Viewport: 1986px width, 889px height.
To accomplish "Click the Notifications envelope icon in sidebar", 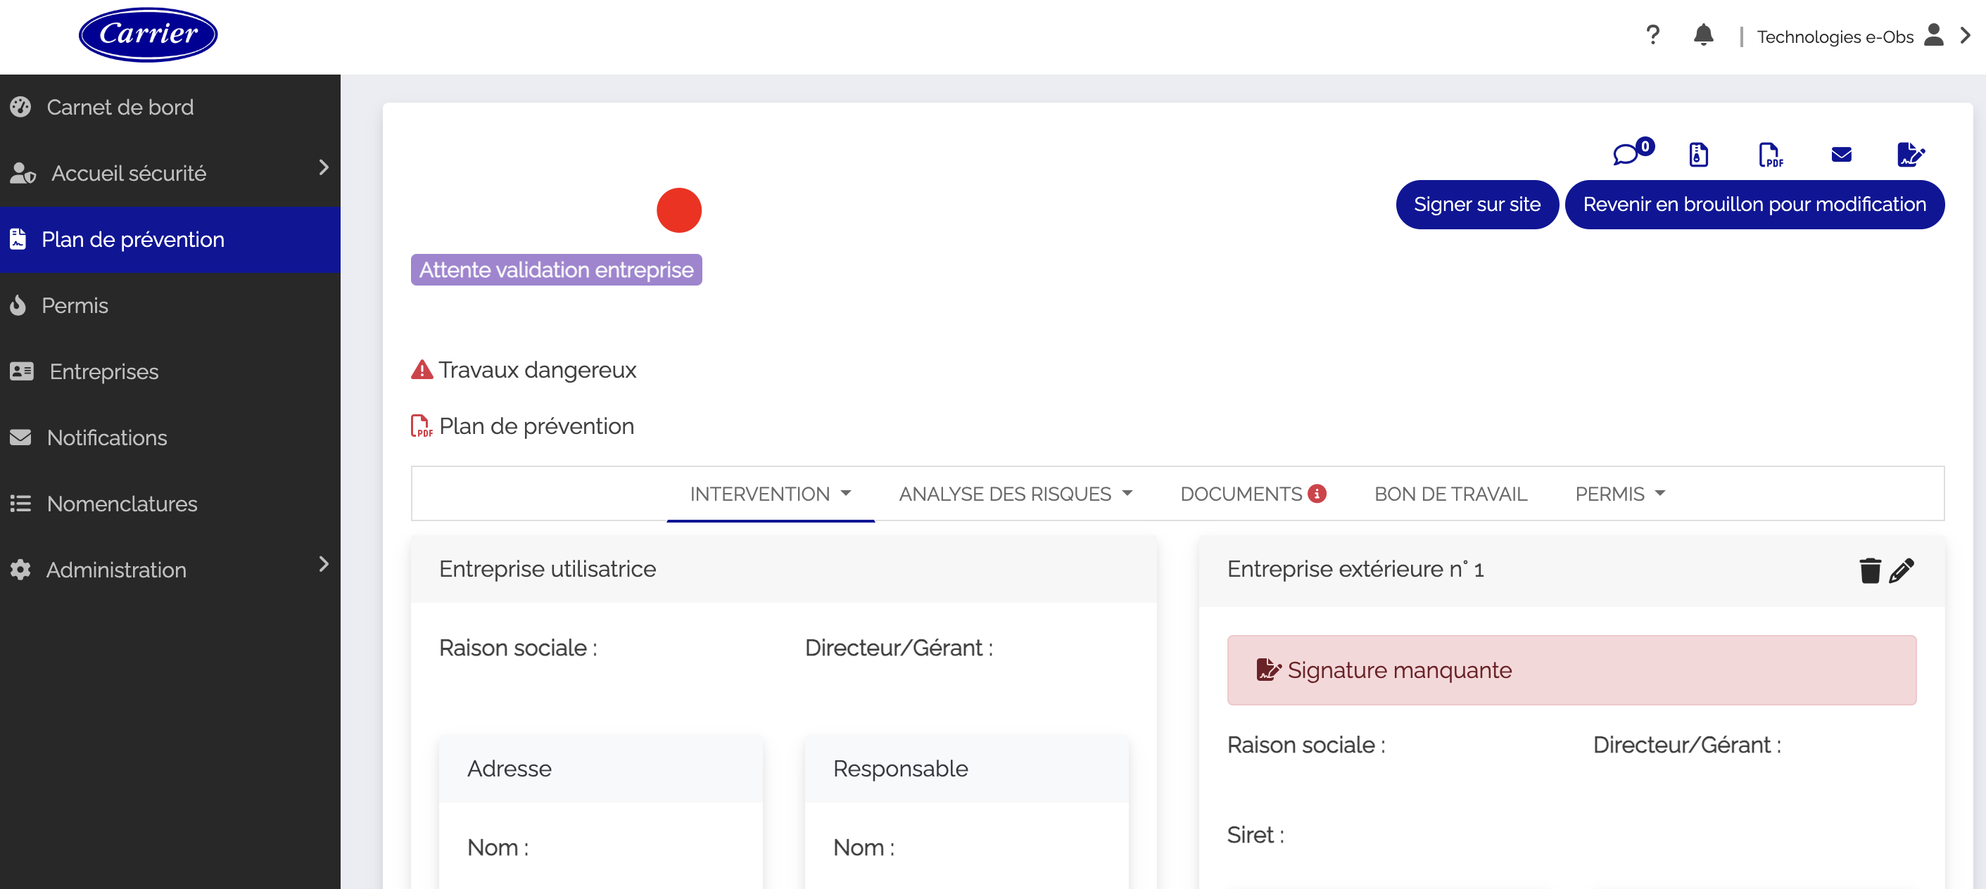I will (x=21, y=437).
